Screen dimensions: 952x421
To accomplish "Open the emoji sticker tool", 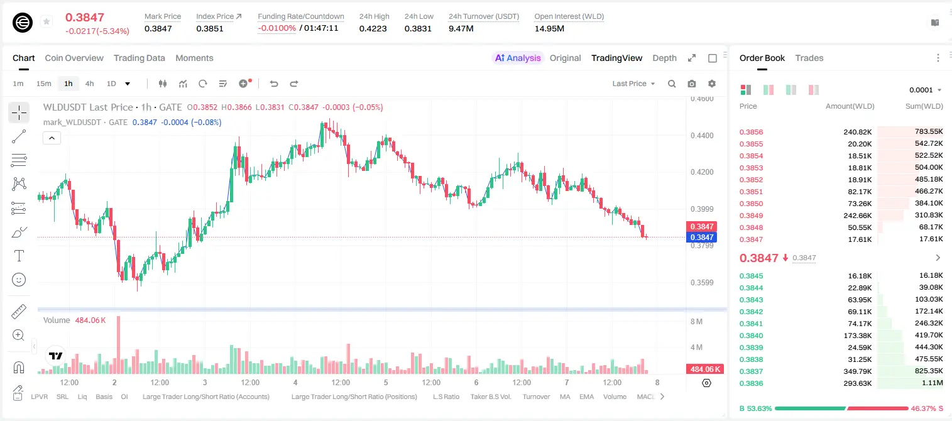I will point(19,280).
